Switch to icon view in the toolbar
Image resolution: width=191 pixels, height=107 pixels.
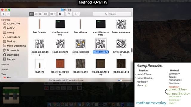coord(31,14)
